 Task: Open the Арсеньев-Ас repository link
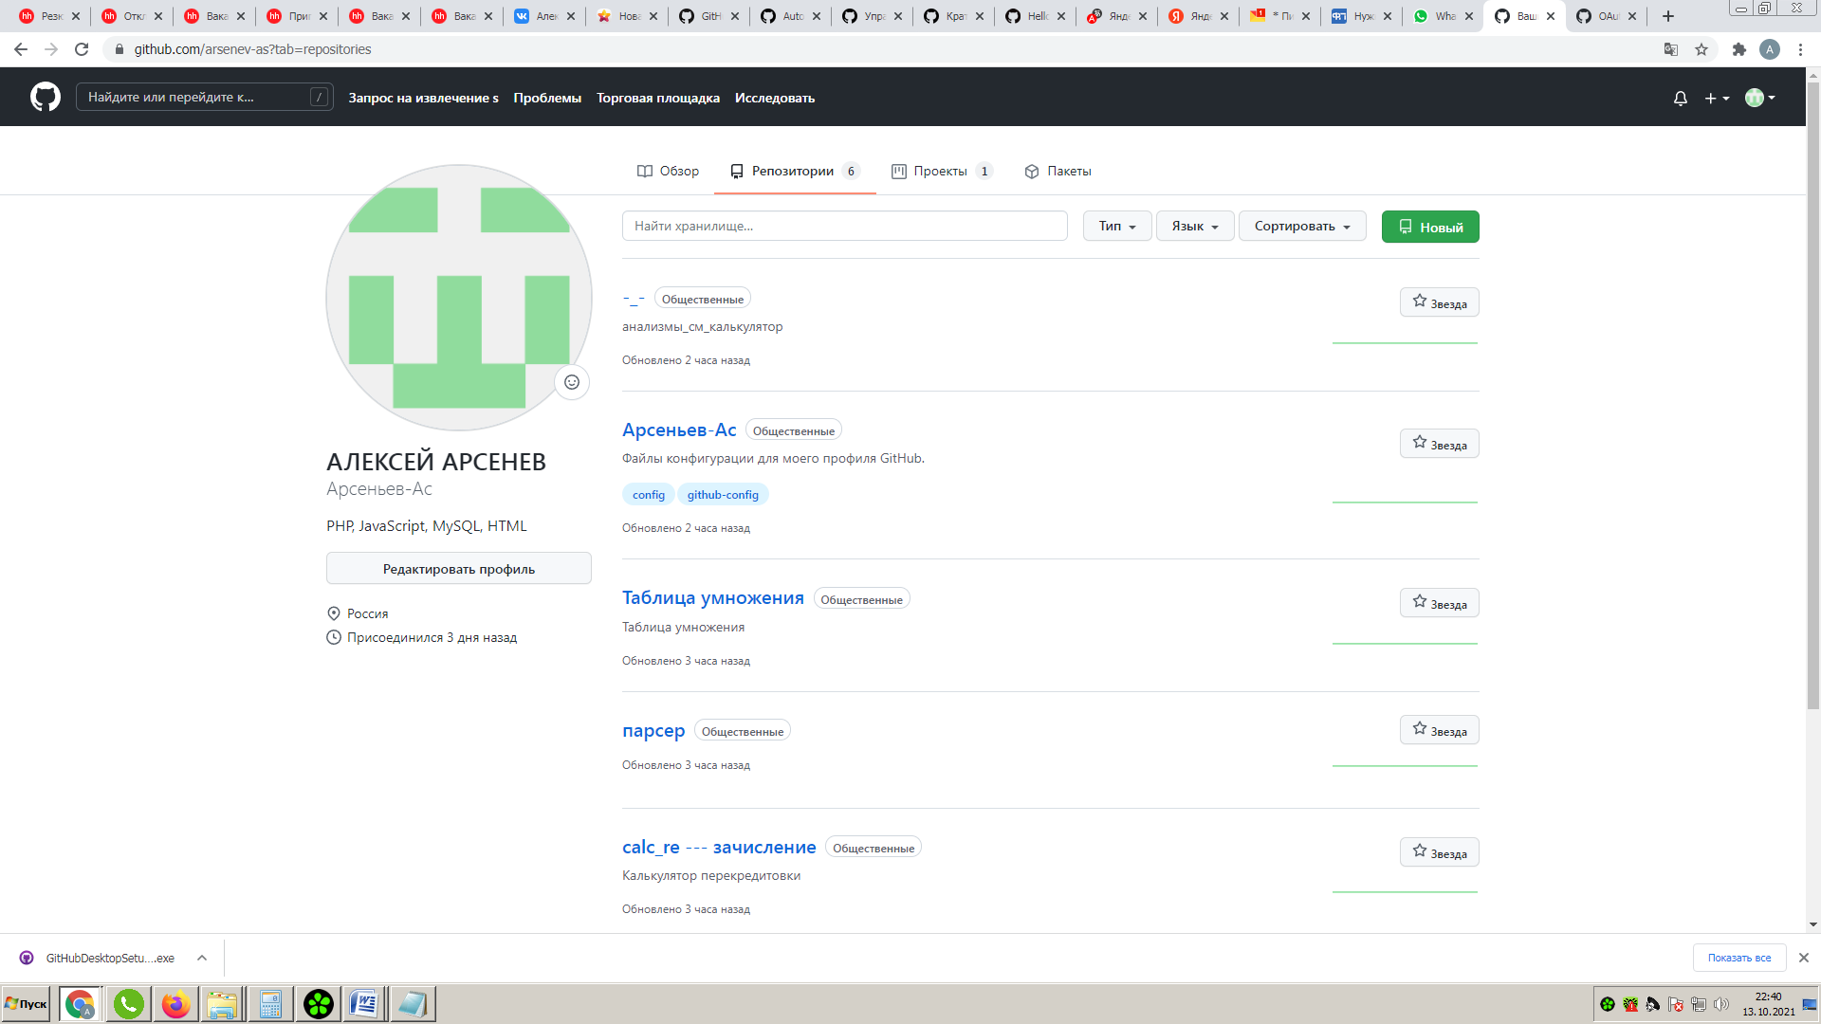pyautogui.click(x=679, y=430)
